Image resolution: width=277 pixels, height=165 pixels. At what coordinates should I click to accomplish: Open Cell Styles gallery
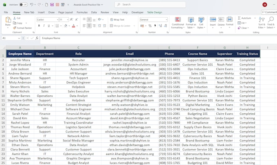pos(201,23)
